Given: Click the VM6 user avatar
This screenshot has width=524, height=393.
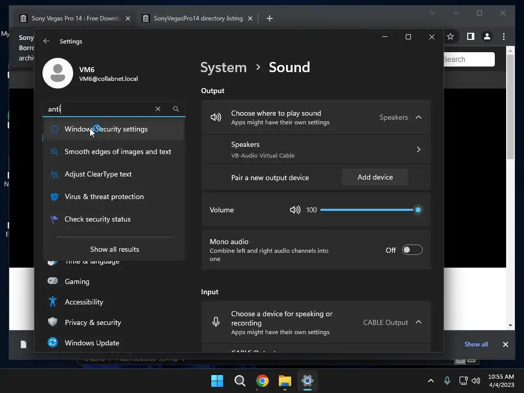Looking at the screenshot, I should tap(58, 73).
